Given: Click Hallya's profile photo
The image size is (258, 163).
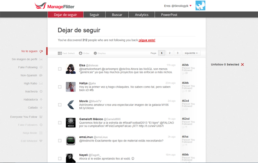Looking at the screenshot, I should [71, 87].
